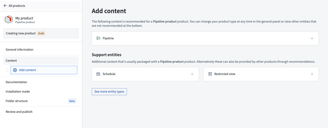Viewport: 328px width, 128px height.
Task: Click the My product package icon
Action: [9, 20]
